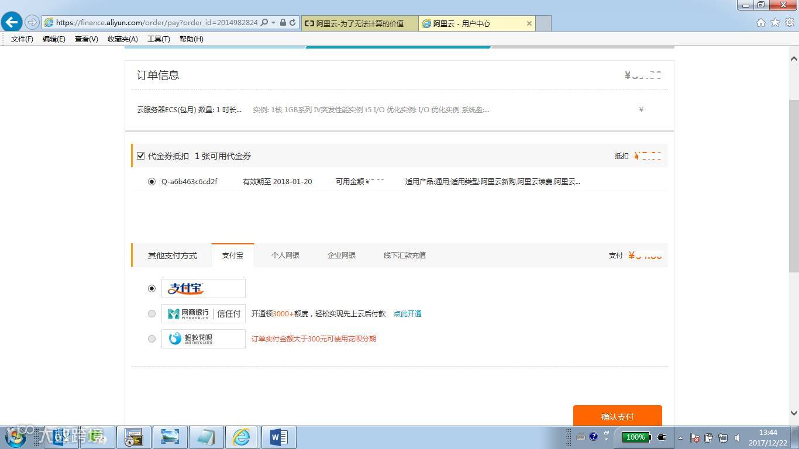The image size is (799, 449).
Task: Switch to the 线下汇款充值 tab
Action: pos(405,255)
